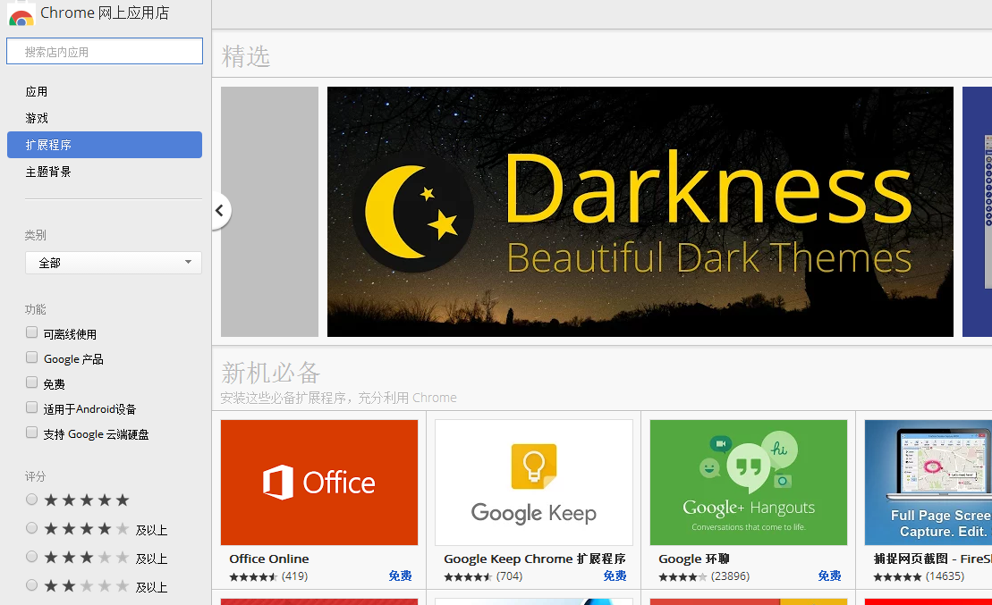992x605 pixels.
Task: Switch to the 应用 apps section
Action: click(x=37, y=91)
